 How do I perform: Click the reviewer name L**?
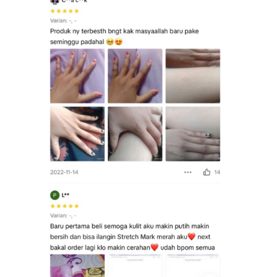tap(65, 195)
